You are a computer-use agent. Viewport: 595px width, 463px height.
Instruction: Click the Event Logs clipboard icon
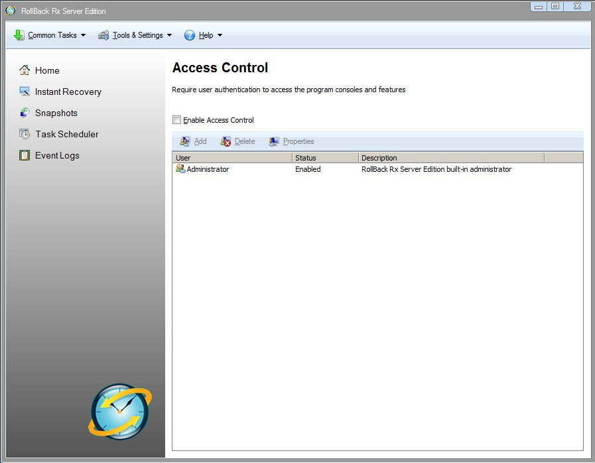tap(25, 155)
